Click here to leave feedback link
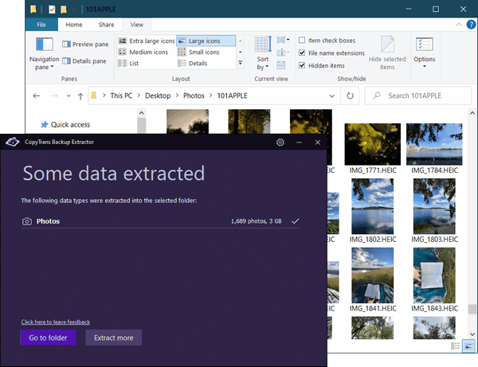This screenshot has width=478, height=367. 56,322
